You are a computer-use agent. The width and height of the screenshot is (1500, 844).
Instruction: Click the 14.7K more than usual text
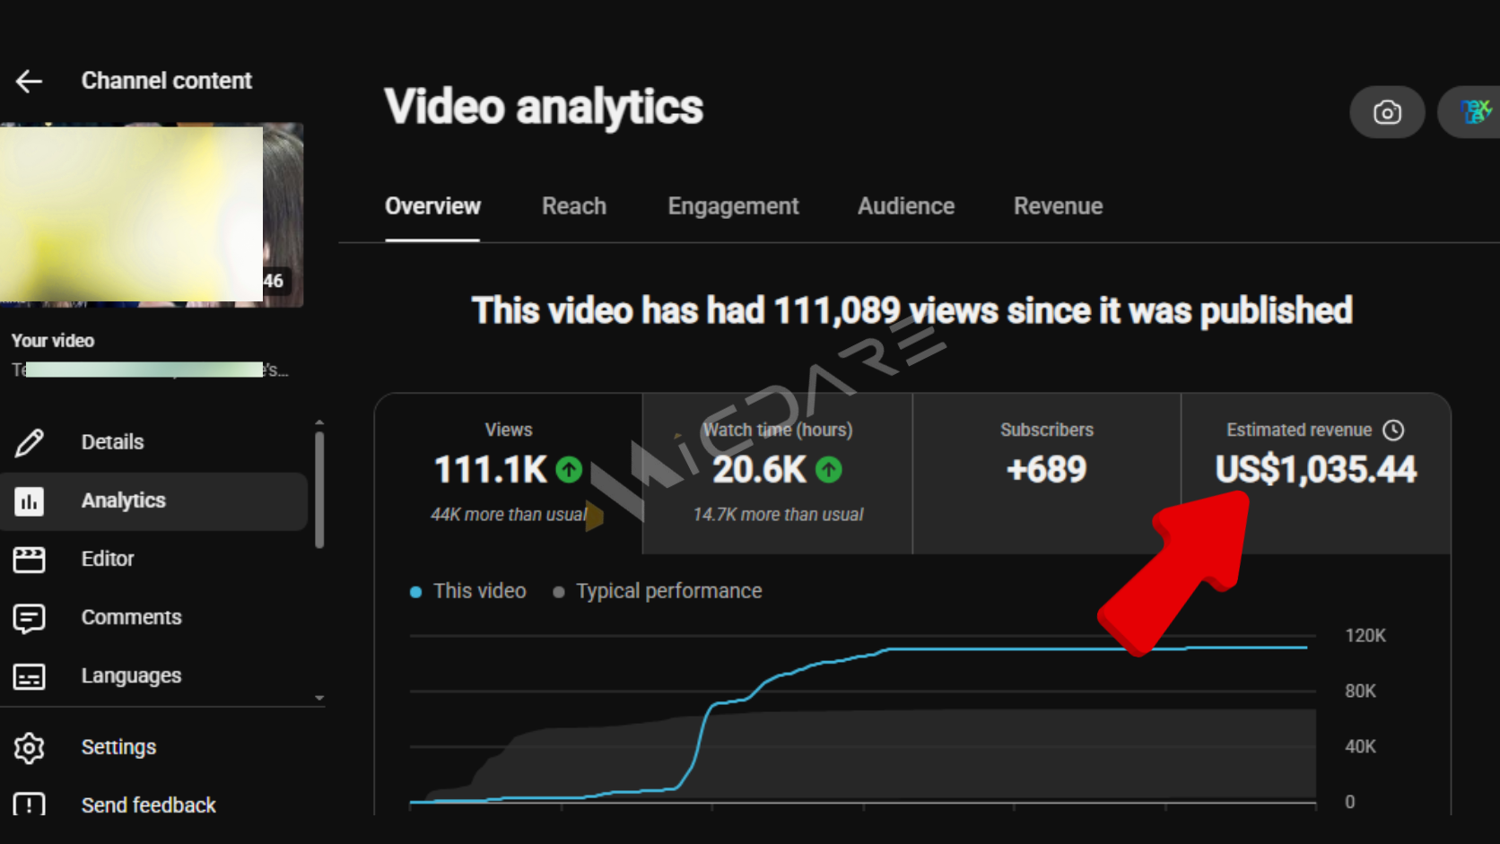click(778, 515)
